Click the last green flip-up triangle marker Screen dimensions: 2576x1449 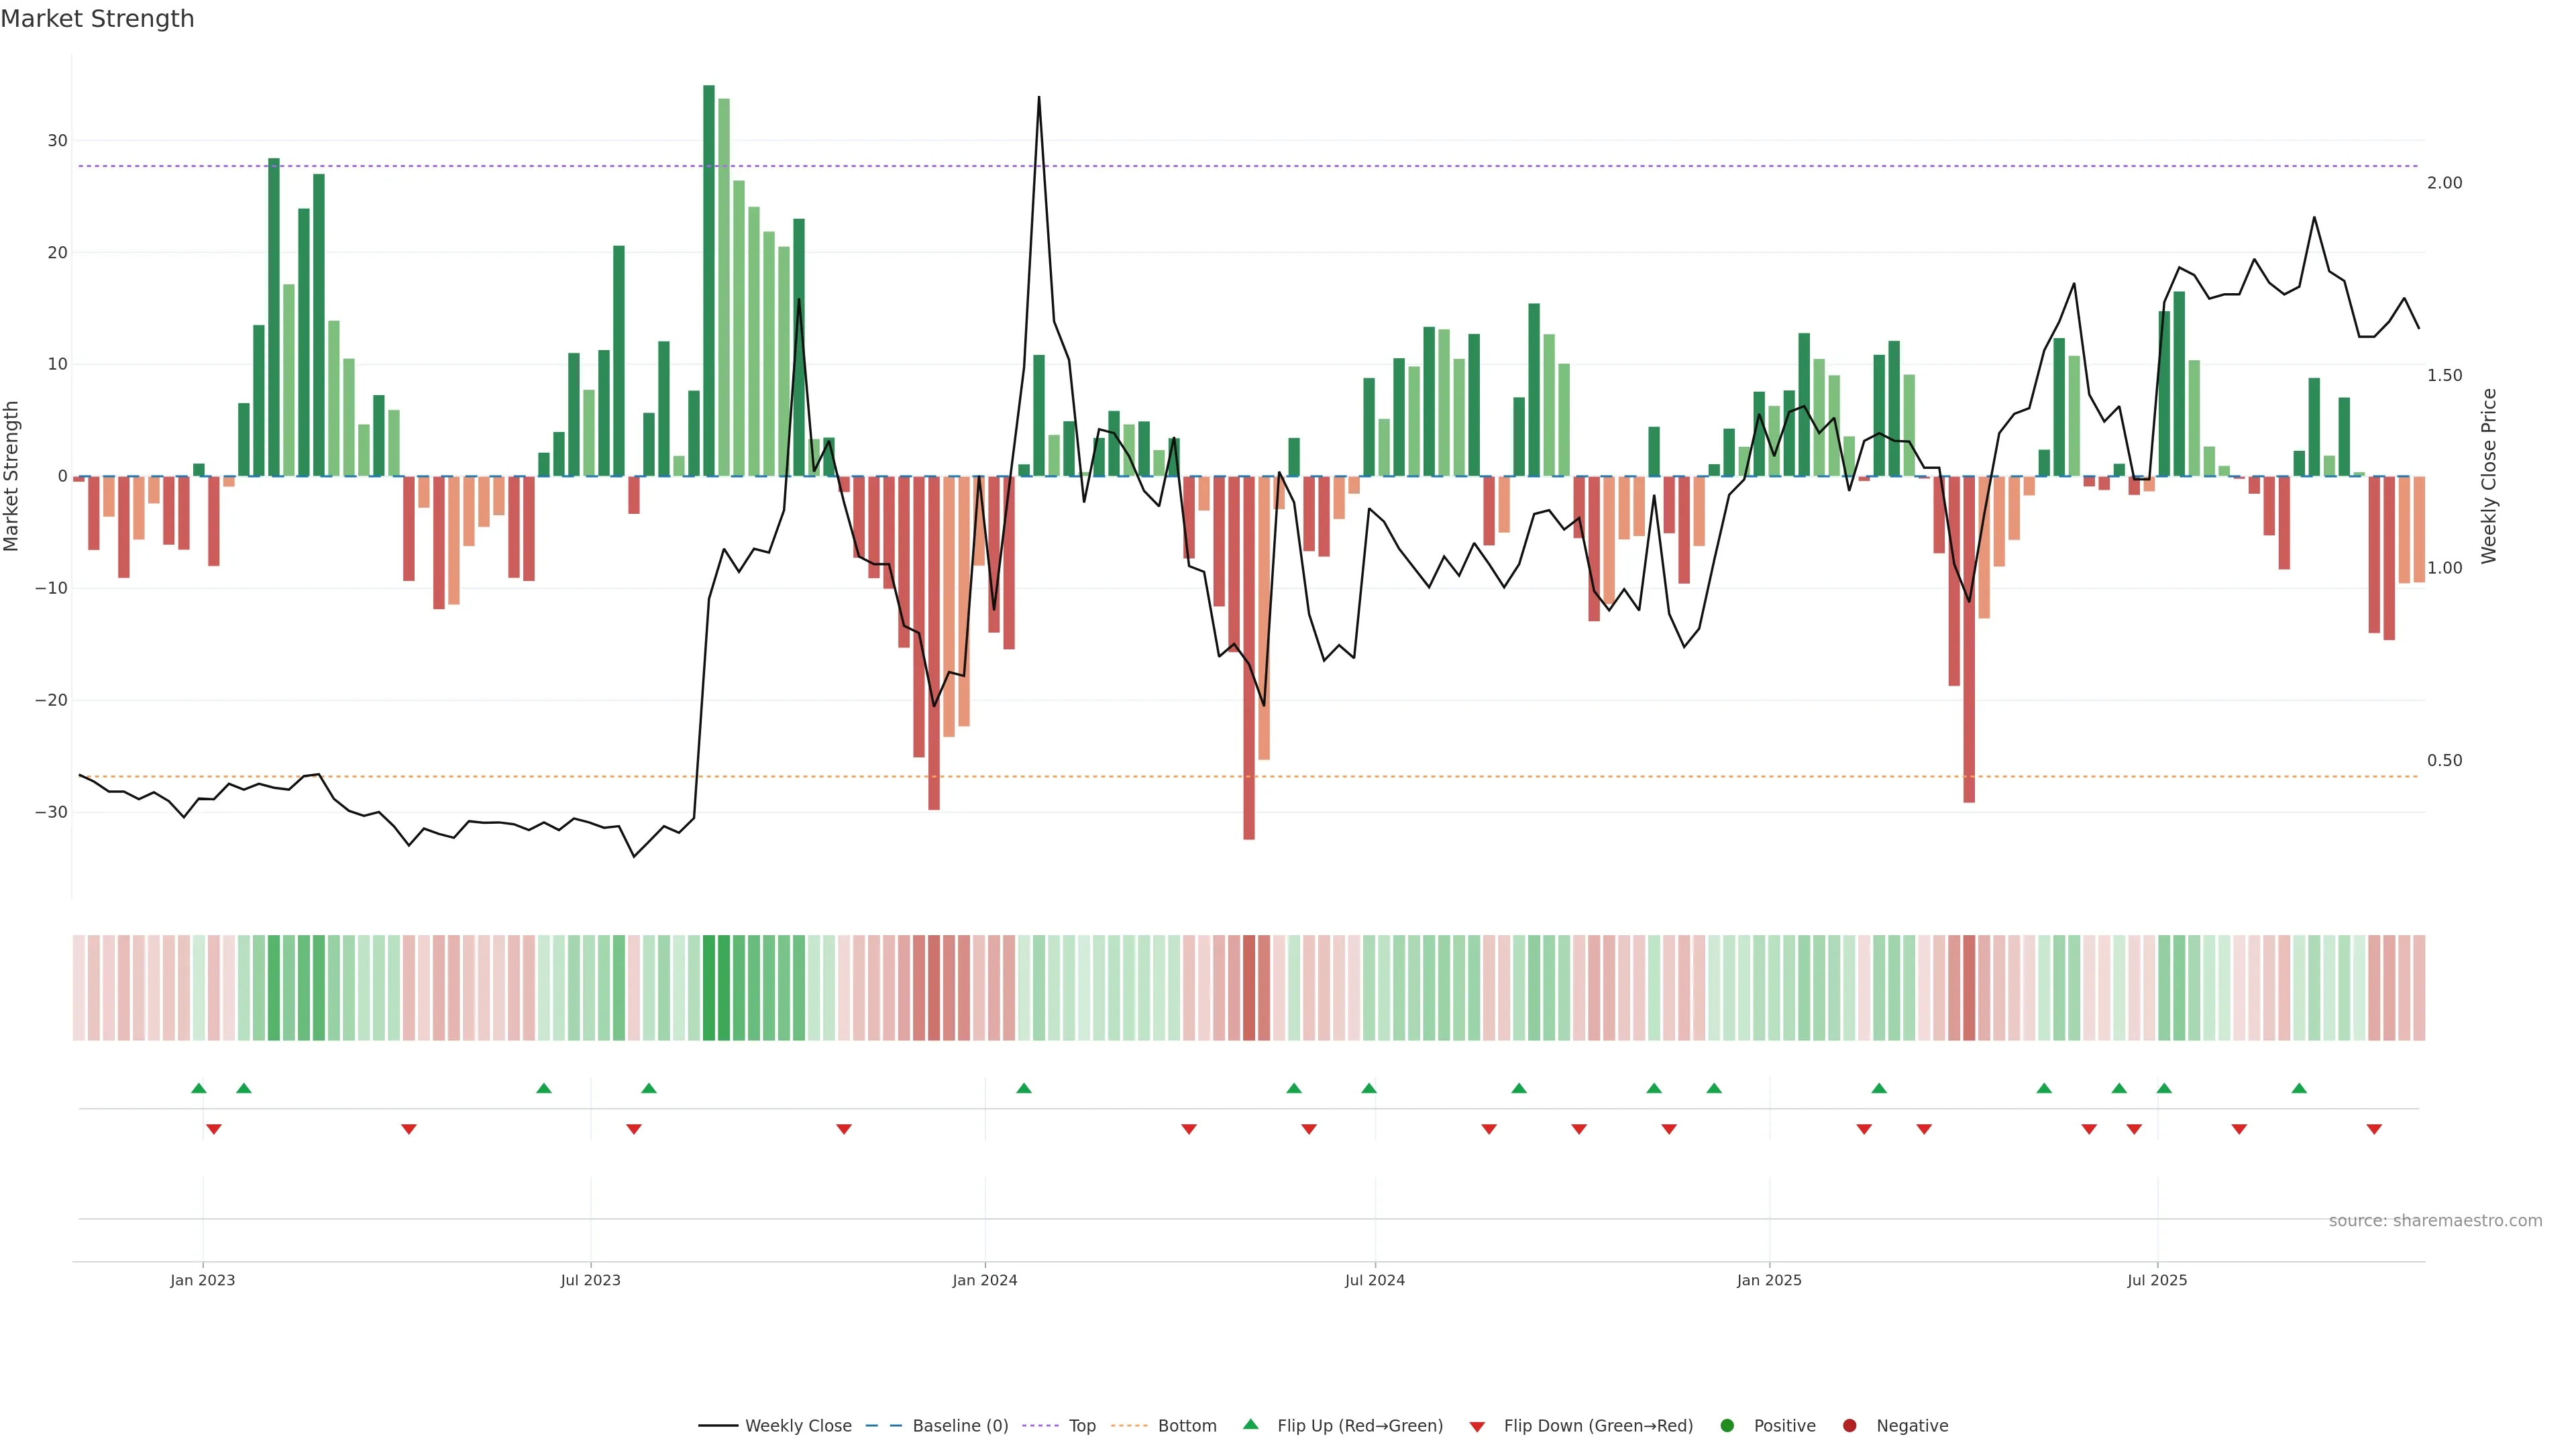point(2299,1088)
